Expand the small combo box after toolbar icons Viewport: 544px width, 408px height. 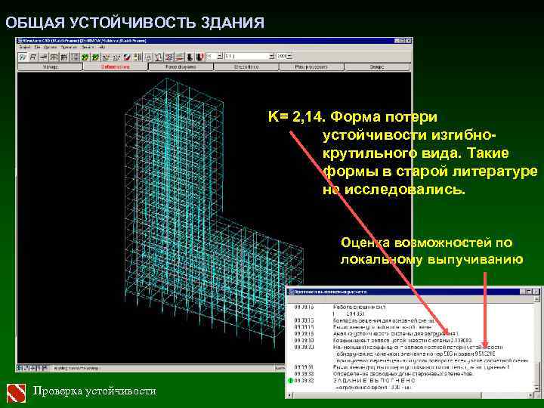[220, 56]
